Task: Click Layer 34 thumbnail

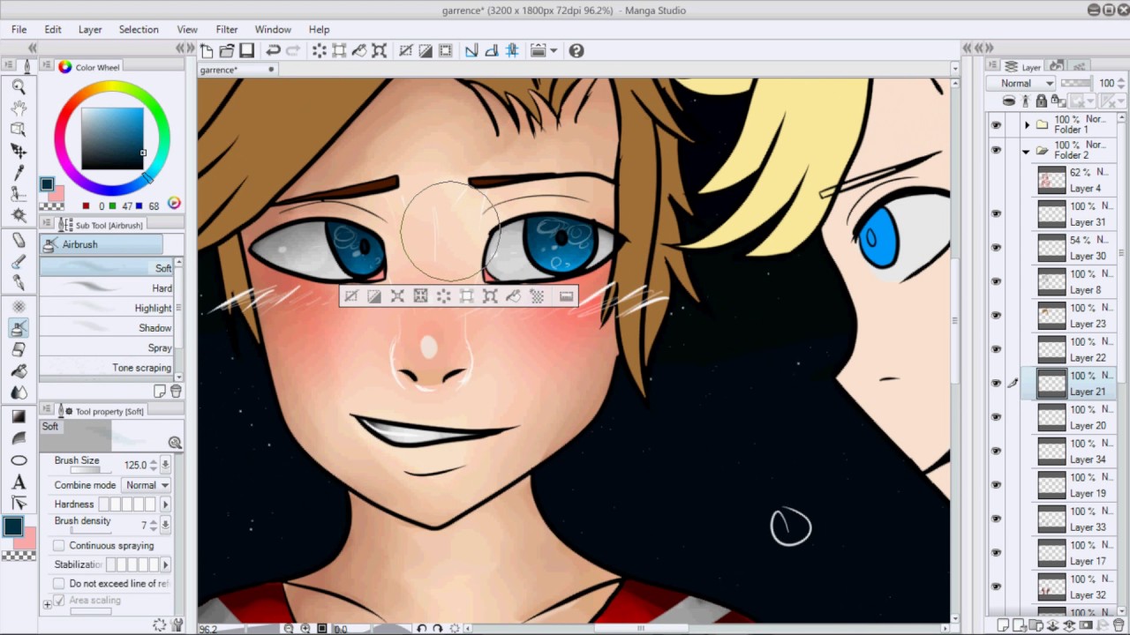Action: 1051,452
